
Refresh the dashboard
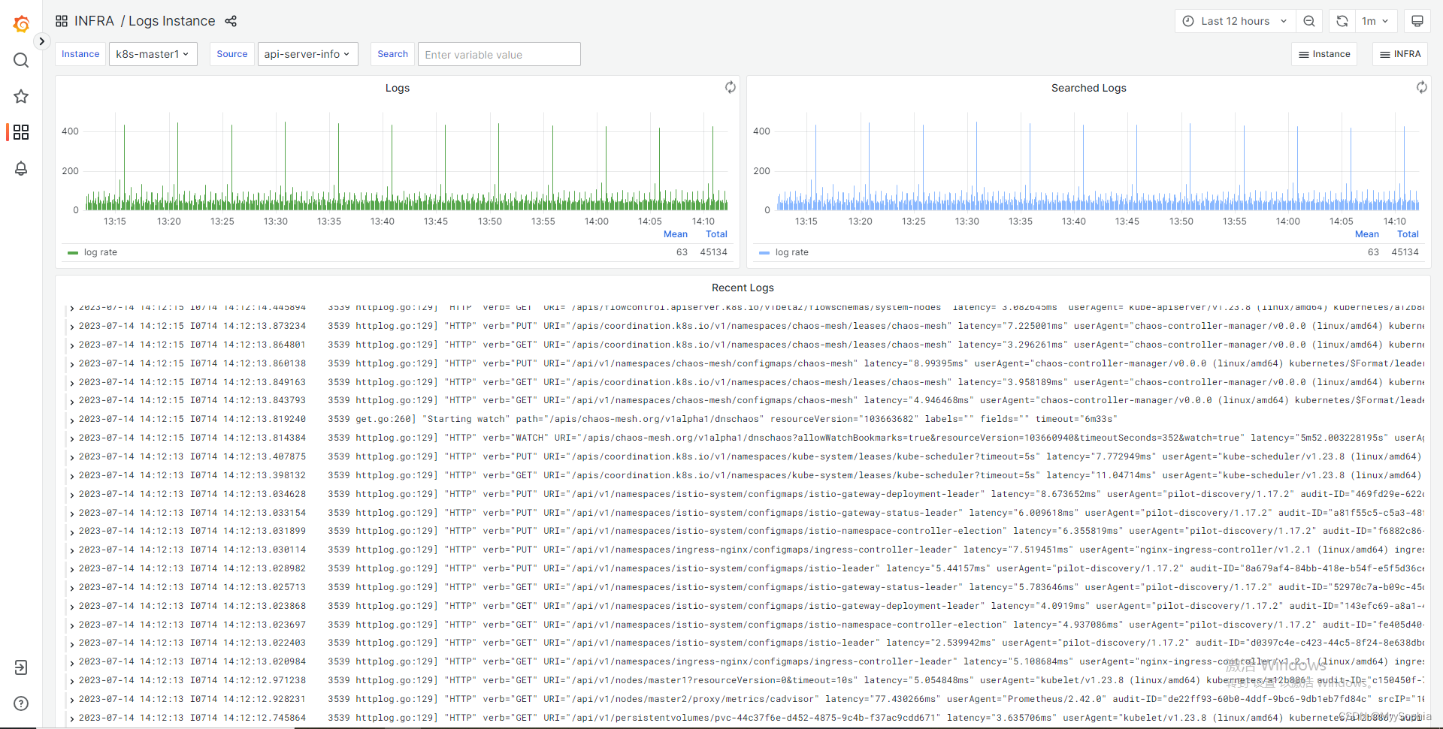click(1342, 21)
